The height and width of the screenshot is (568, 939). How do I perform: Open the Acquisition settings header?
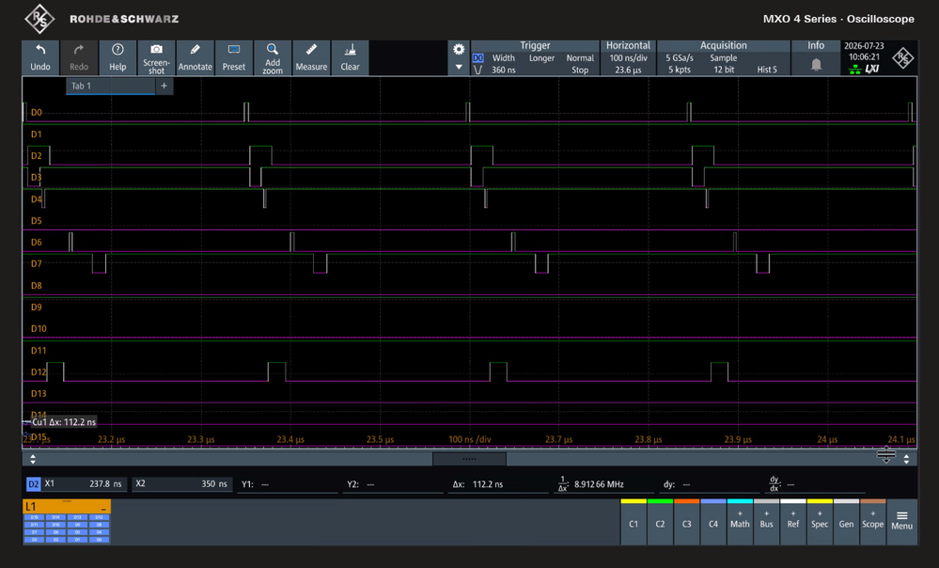point(724,45)
